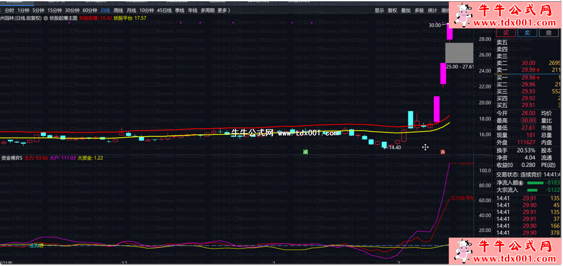563x266 pixels.
Task: Click 最低 price value 27.61
Action: pyautogui.click(x=528, y=128)
